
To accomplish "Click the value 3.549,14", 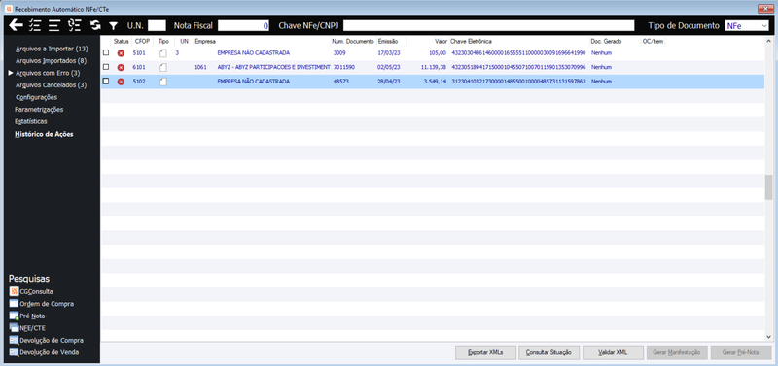I will click(x=435, y=82).
